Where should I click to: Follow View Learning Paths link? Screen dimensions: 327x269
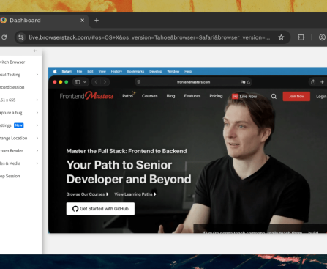[x=135, y=194]
